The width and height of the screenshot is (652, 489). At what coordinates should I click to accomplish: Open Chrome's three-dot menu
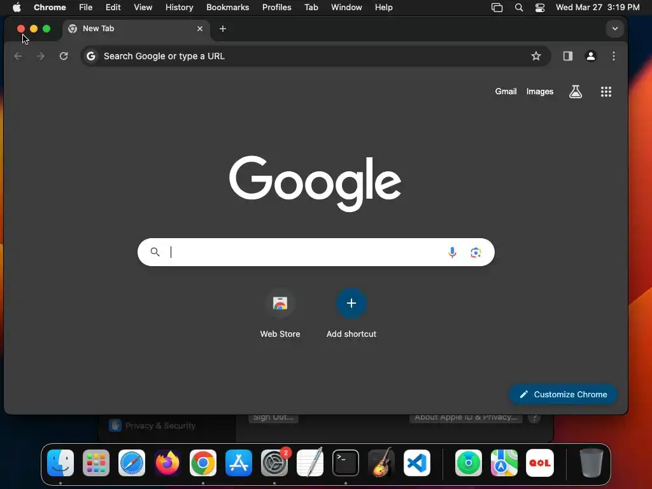pyautogui.click(x=614, y=56)
